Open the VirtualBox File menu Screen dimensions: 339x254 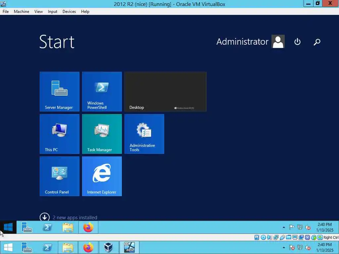pyautogui.click(x=6, y=12)
